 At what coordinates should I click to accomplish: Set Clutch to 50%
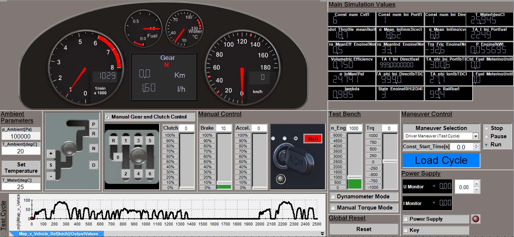coord(170,162)
